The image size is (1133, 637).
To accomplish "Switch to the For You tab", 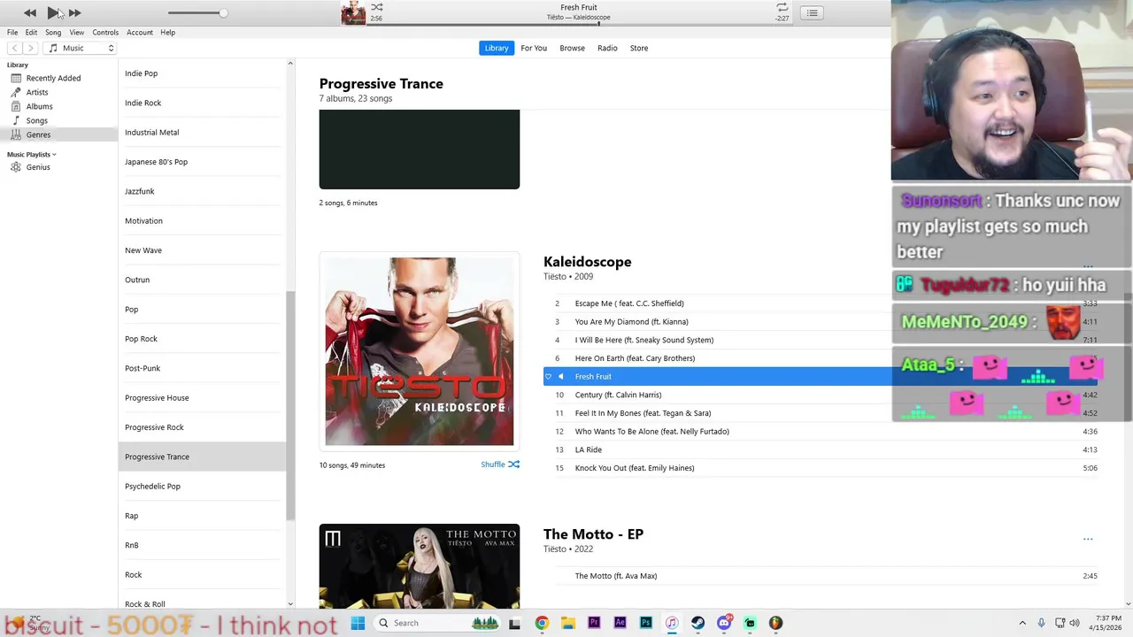I will pos(534,48).
